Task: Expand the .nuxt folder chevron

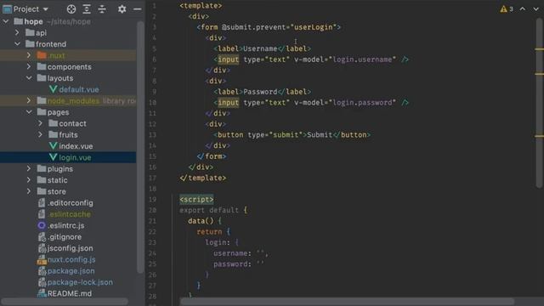Action: (x=29, y=55)
